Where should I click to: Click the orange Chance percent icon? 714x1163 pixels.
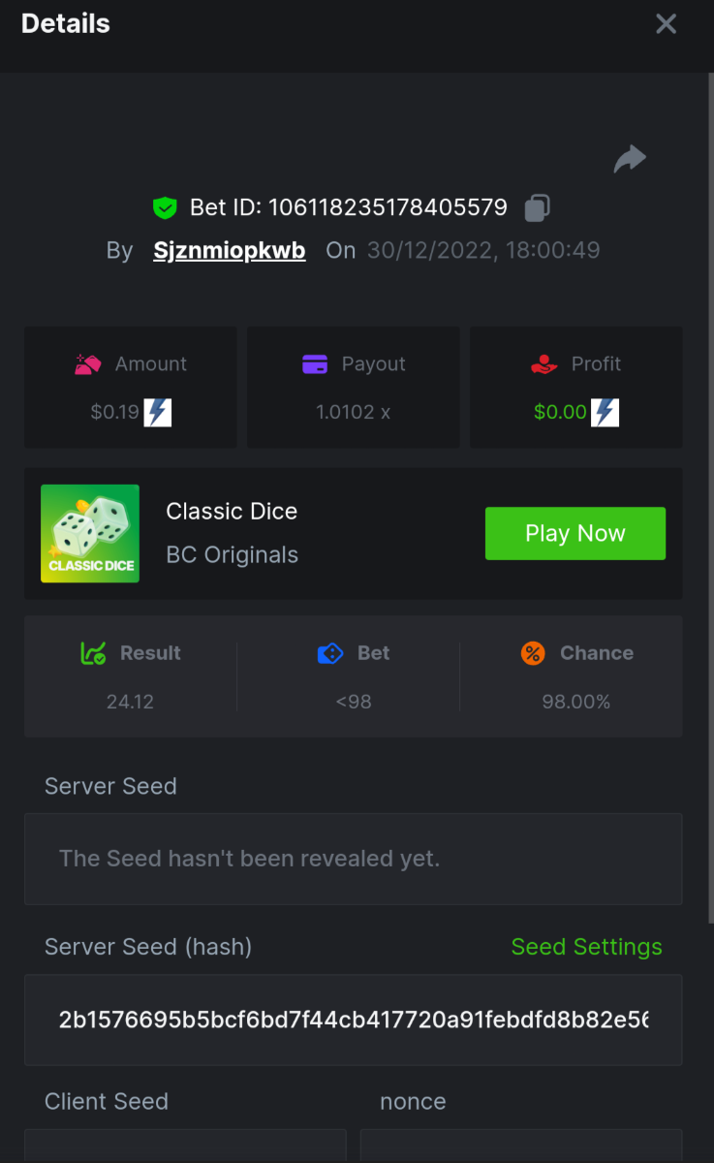(x=533, y=653)
